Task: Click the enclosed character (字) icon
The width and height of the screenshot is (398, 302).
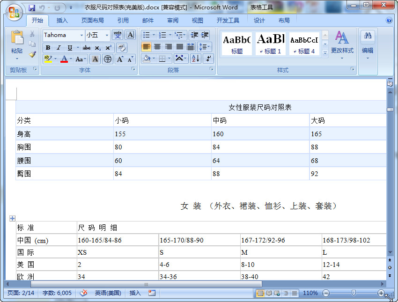Action: coord(108,59)
